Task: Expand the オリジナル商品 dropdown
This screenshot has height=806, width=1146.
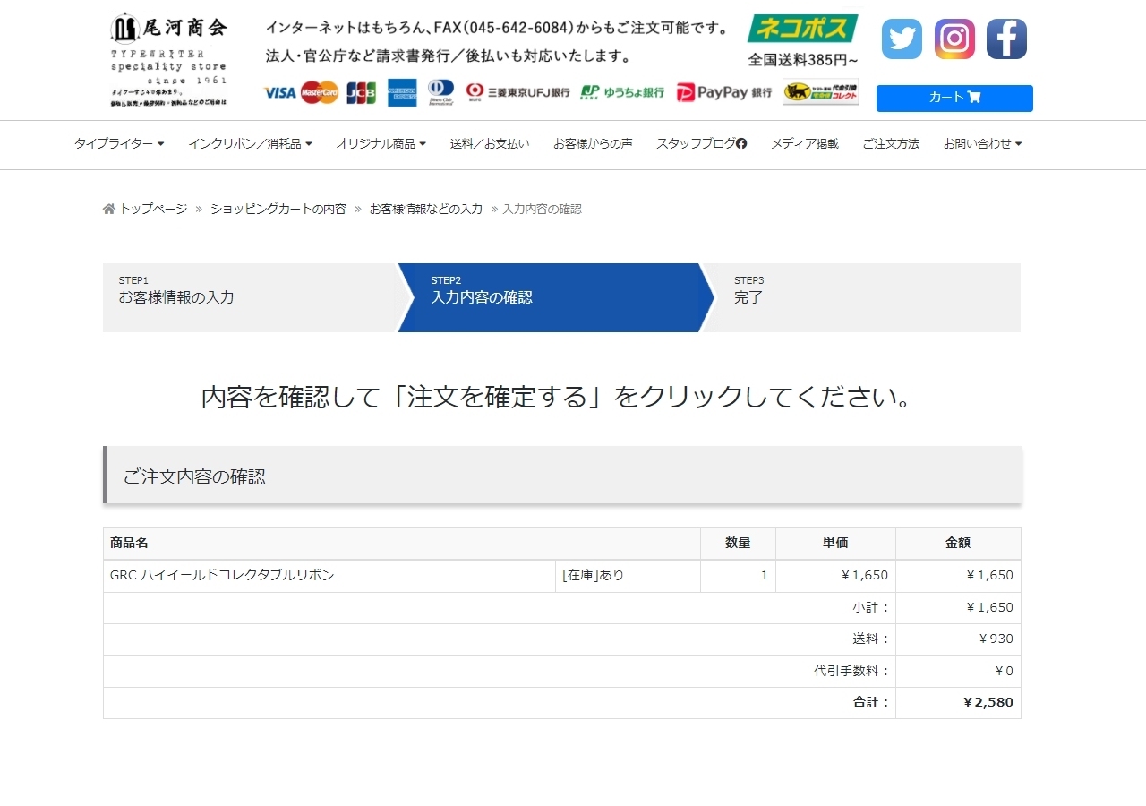Action: point(381,144)
